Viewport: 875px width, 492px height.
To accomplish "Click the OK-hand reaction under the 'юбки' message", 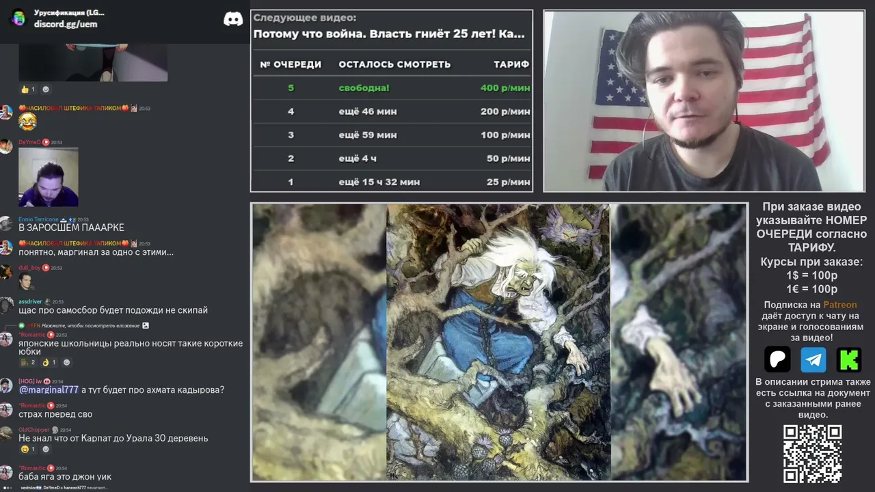I will pos(49,362).
